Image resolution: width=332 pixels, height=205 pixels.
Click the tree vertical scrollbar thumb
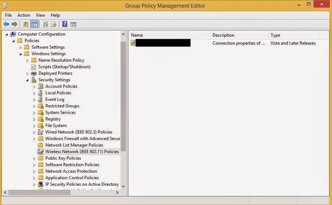pos(123,97)
